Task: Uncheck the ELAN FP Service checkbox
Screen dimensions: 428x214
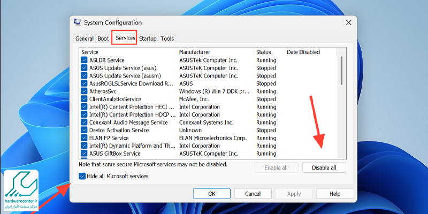Action: coord(84,138)
